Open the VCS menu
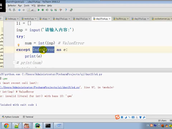The height and width of the screenshot is (129, 172). click(x=33, y=5)
